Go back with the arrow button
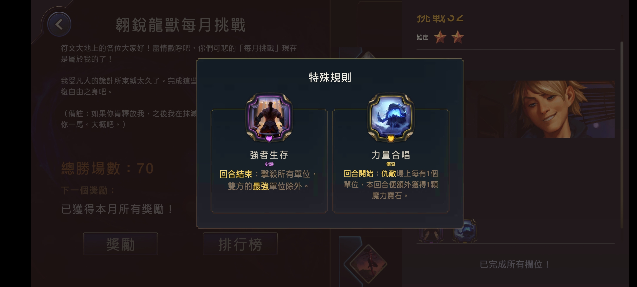This screenshot has height=287, width=637. [59, 25]
